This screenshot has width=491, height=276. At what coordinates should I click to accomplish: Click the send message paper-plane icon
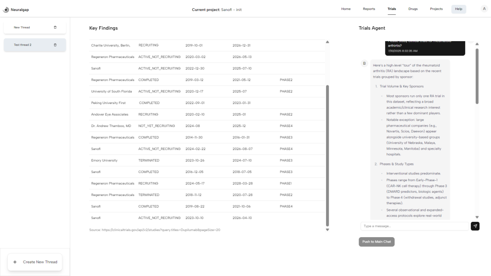[x=475, y=226]
